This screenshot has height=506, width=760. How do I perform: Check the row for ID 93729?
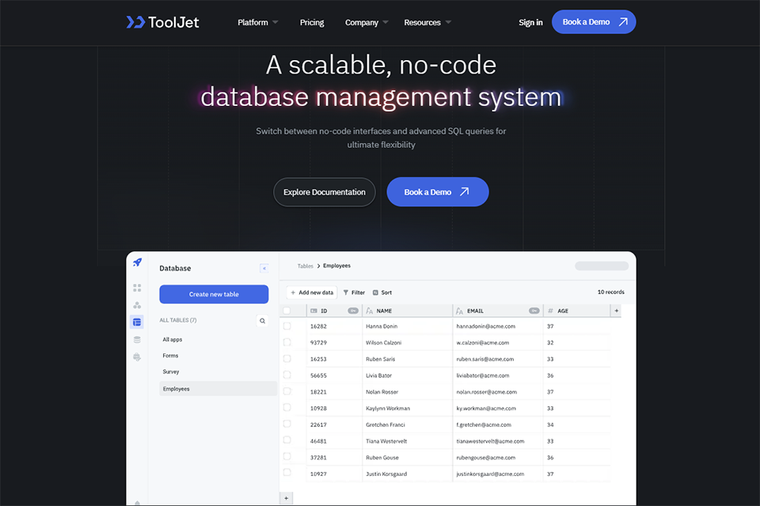tap(287, 342)
